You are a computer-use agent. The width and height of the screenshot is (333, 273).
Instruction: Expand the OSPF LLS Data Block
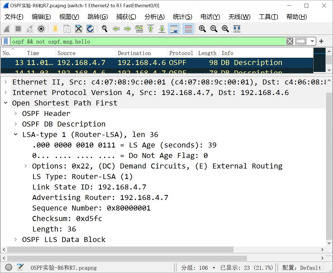coord(16,239)
